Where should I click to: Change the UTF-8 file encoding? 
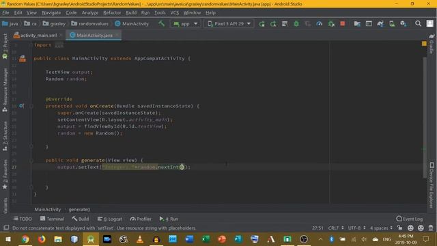[356, 228]
